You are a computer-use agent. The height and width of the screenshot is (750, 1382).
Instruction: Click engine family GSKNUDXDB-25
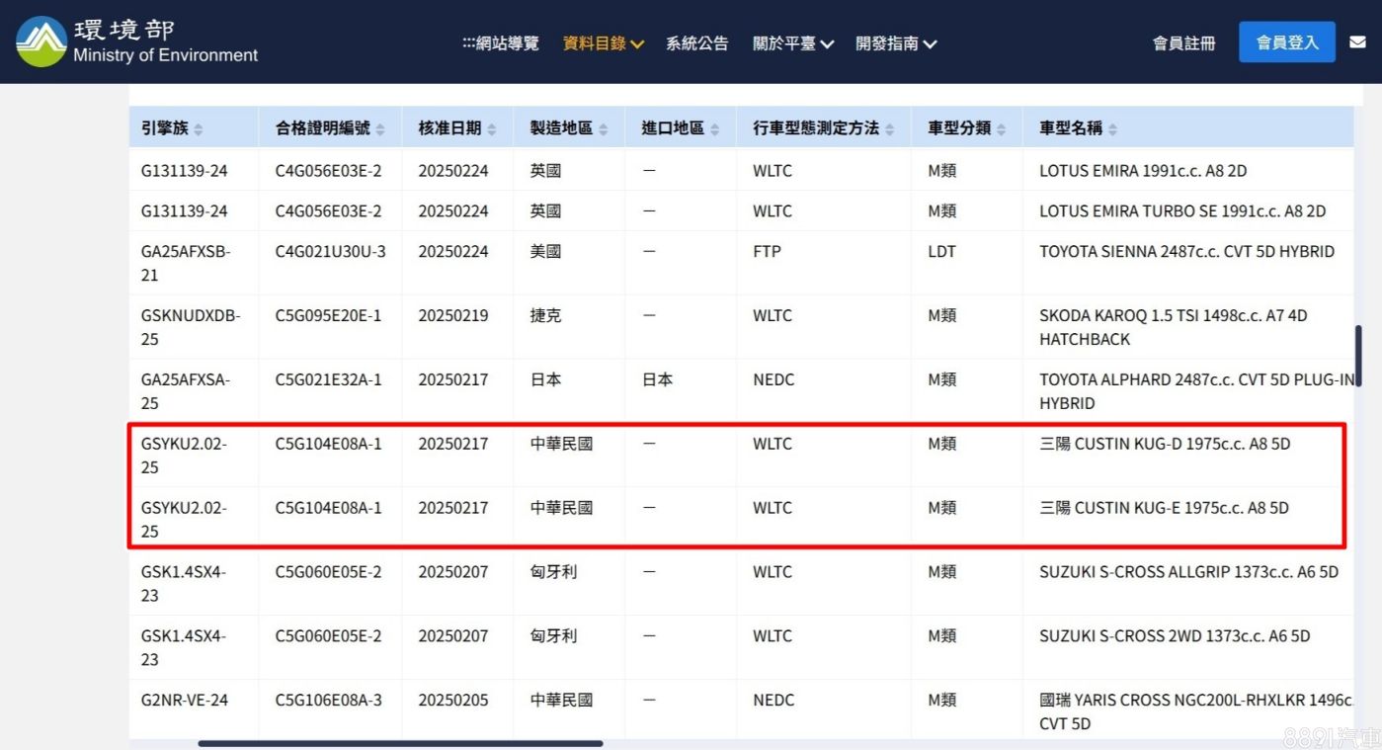[x=191, y=327]
